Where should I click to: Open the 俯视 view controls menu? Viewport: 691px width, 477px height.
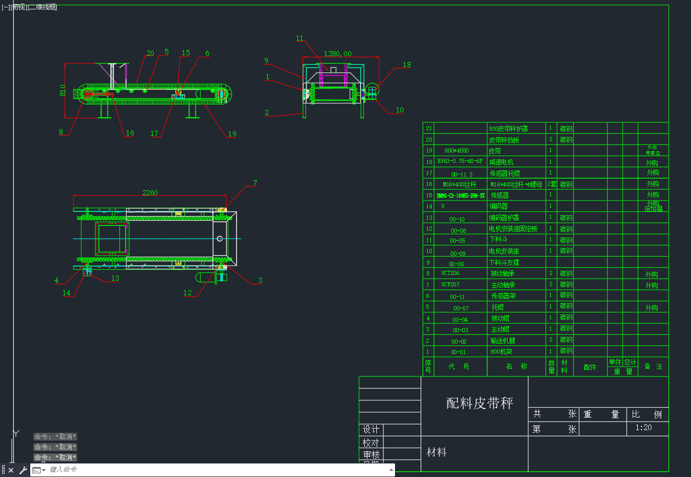(x=19, y=7)
